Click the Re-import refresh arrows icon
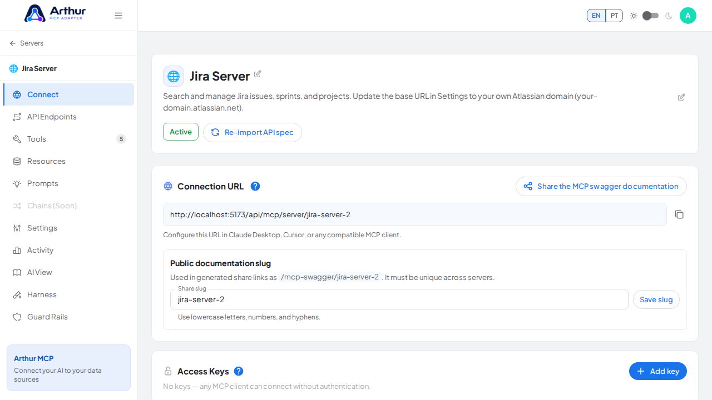The image size is (712, 400). click(215, 132)
